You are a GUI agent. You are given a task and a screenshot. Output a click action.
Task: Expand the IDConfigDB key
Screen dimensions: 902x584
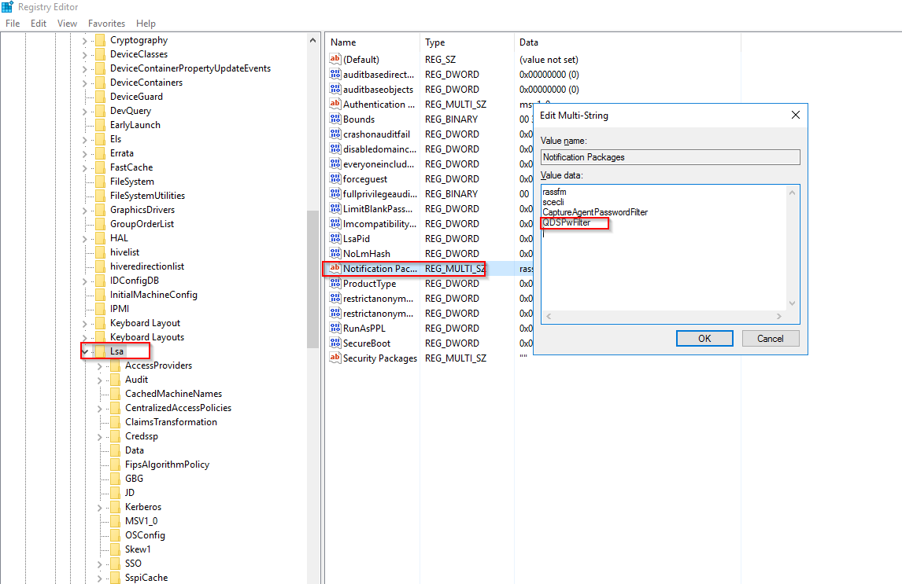point(84,281)
